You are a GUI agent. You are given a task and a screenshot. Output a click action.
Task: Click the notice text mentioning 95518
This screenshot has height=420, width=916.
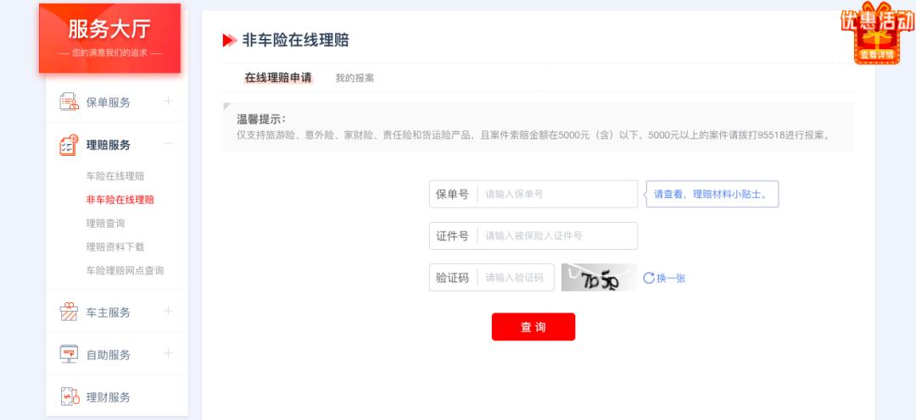[x=533, y=135]
